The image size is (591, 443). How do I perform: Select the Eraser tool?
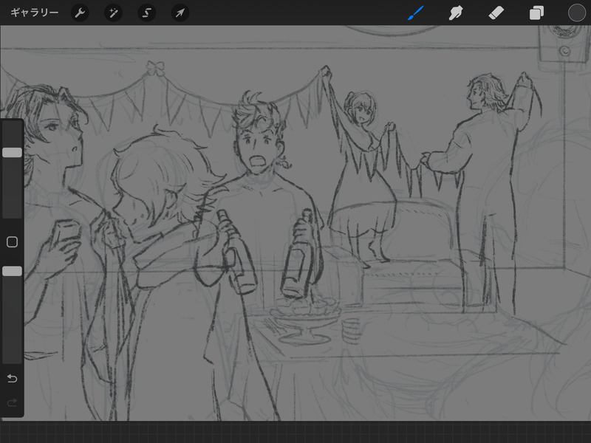(x=496, y=13)
